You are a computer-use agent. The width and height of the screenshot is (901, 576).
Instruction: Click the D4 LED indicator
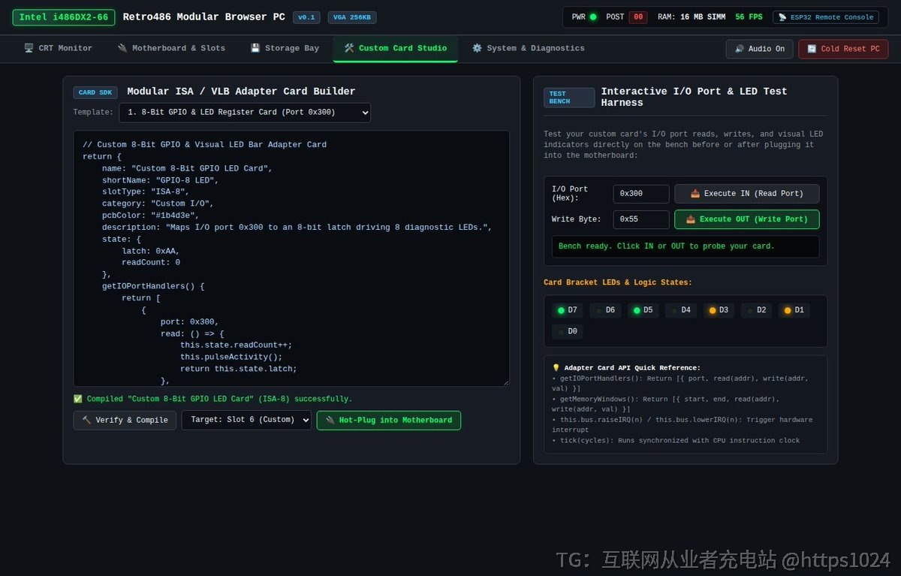click(x=681, y=310)
